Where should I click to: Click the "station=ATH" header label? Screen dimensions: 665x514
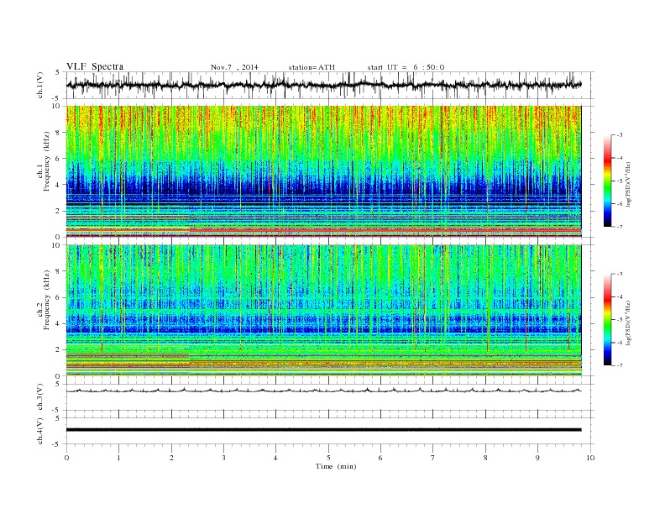pyautogui.click(x=312, y=67)
